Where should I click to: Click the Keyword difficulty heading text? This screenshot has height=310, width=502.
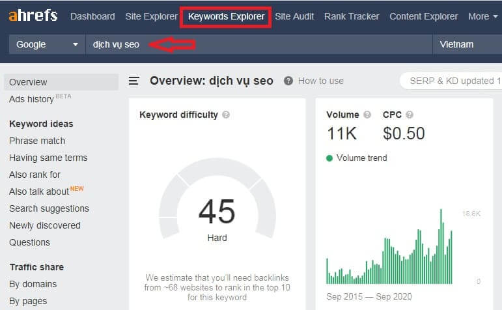[178, 115]
